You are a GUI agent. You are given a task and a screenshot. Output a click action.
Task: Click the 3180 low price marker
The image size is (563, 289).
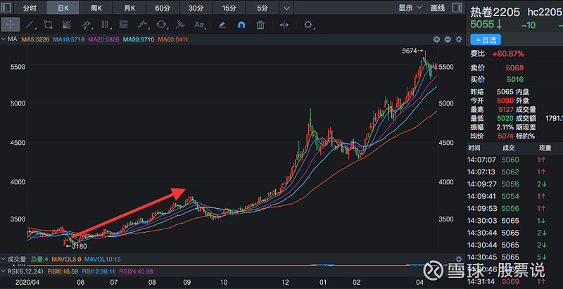tap(76, 246)
